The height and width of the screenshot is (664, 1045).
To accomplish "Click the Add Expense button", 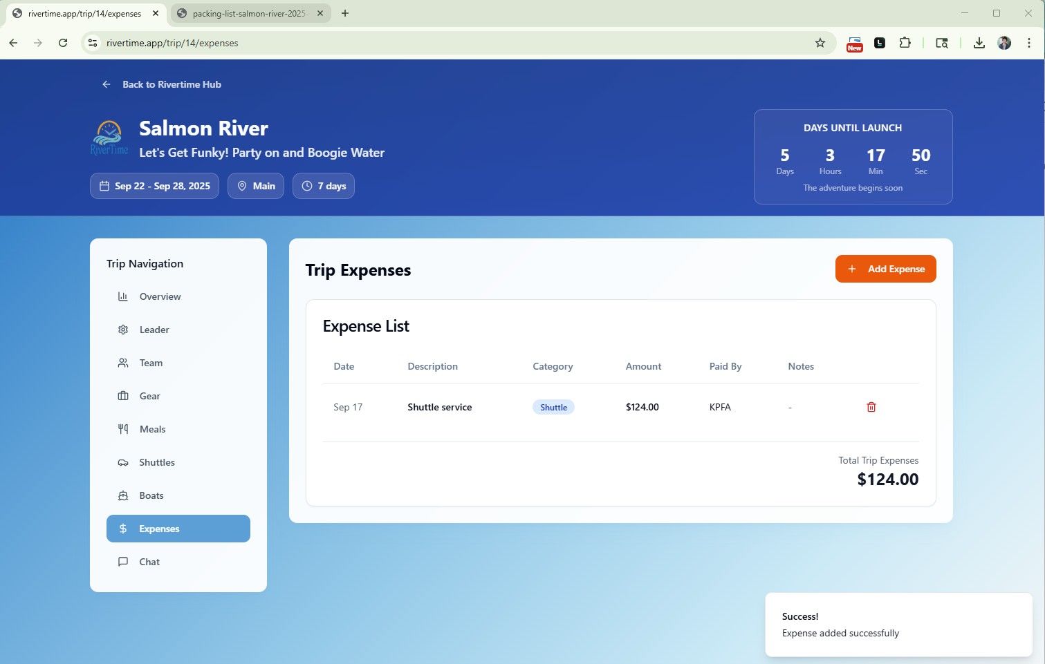I will click(885, 269).
